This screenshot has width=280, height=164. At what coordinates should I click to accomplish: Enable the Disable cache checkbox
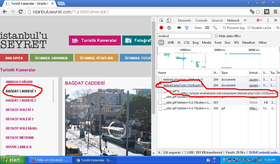[x=249, y=28]
